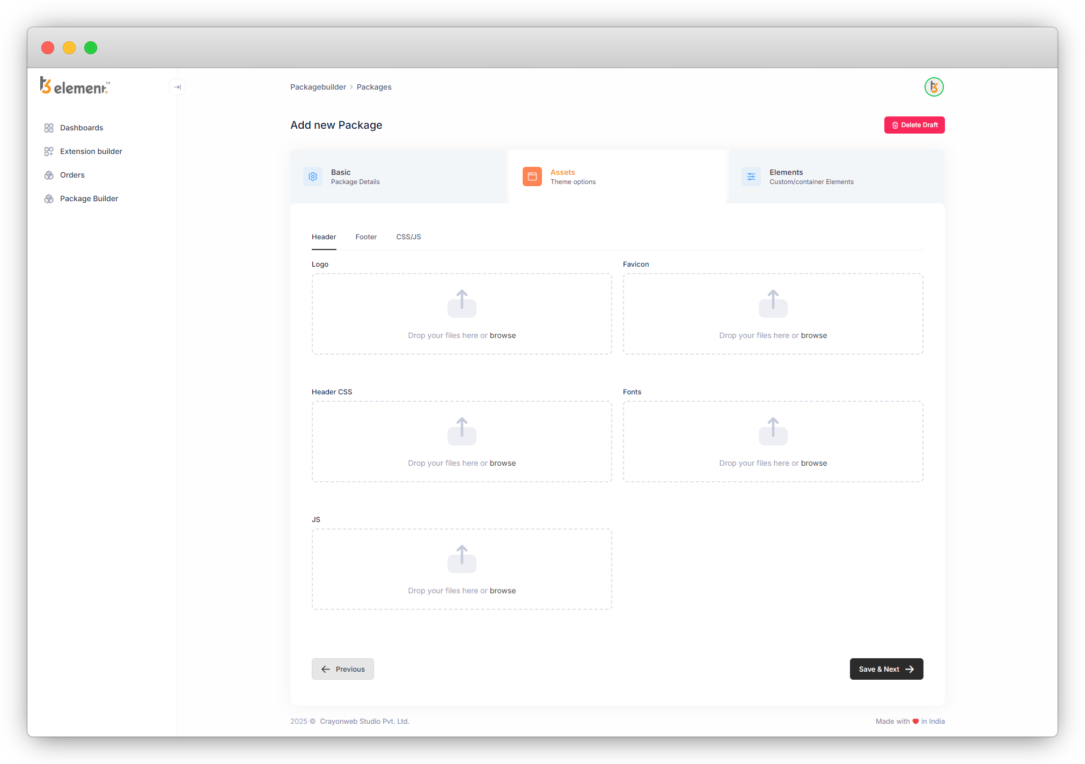The width and height of the screenshot is (1085, 764).
Task: Click the Dashboards grid icon in sidebar
Action: point(49,128)
